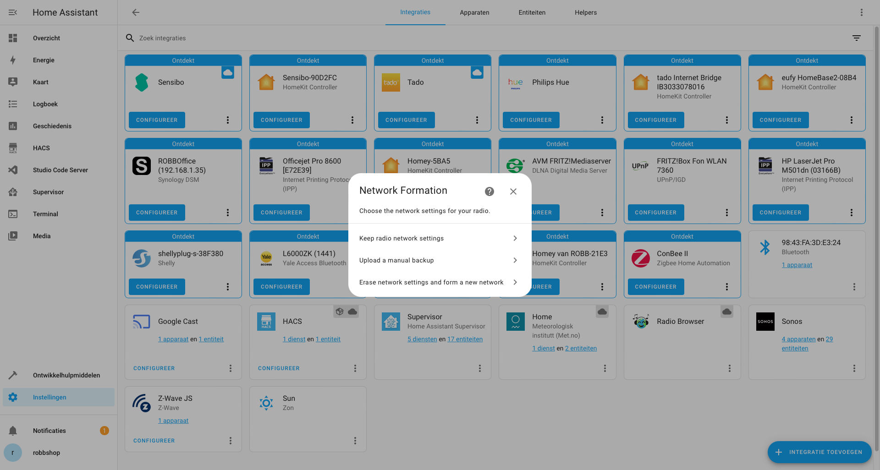The height and width of the screenshot is (470, 880).
Task: Open the Z-Wave JS card three-dot menu
Action: click(x=231, y=441)
